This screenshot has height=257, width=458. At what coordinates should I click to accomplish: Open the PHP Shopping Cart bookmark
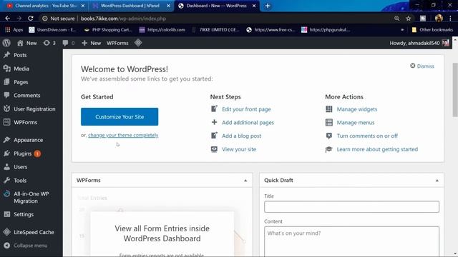click(x=108, y=30)
